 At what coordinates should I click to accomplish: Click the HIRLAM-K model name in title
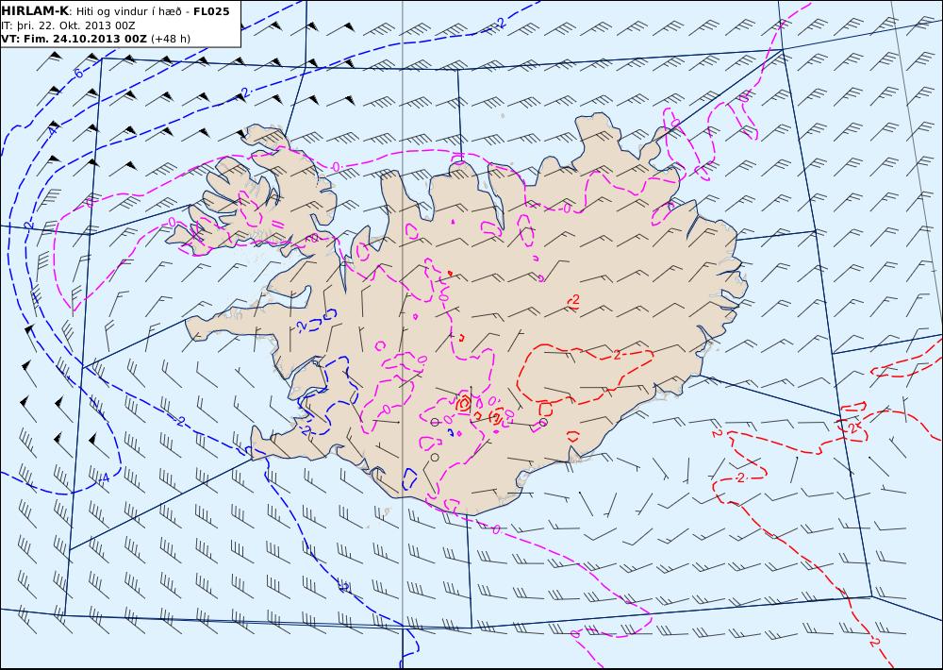36,10
